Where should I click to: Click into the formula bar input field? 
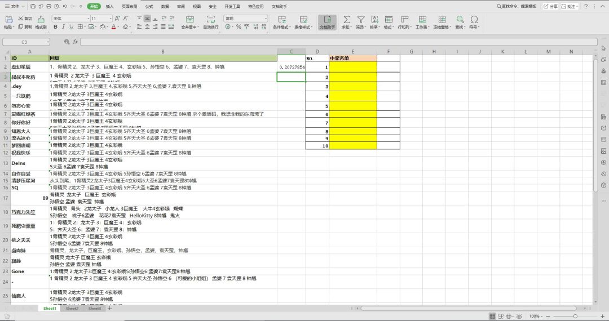[339, 42]
